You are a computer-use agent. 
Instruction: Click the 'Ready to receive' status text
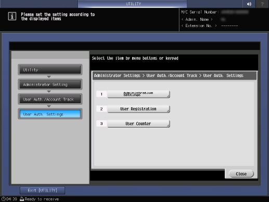point(42,199)
